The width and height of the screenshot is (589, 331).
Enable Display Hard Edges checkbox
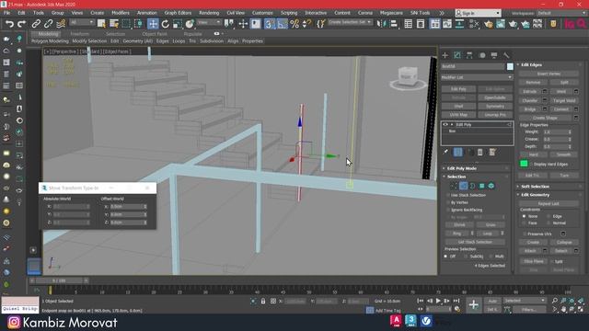(531, 164)
